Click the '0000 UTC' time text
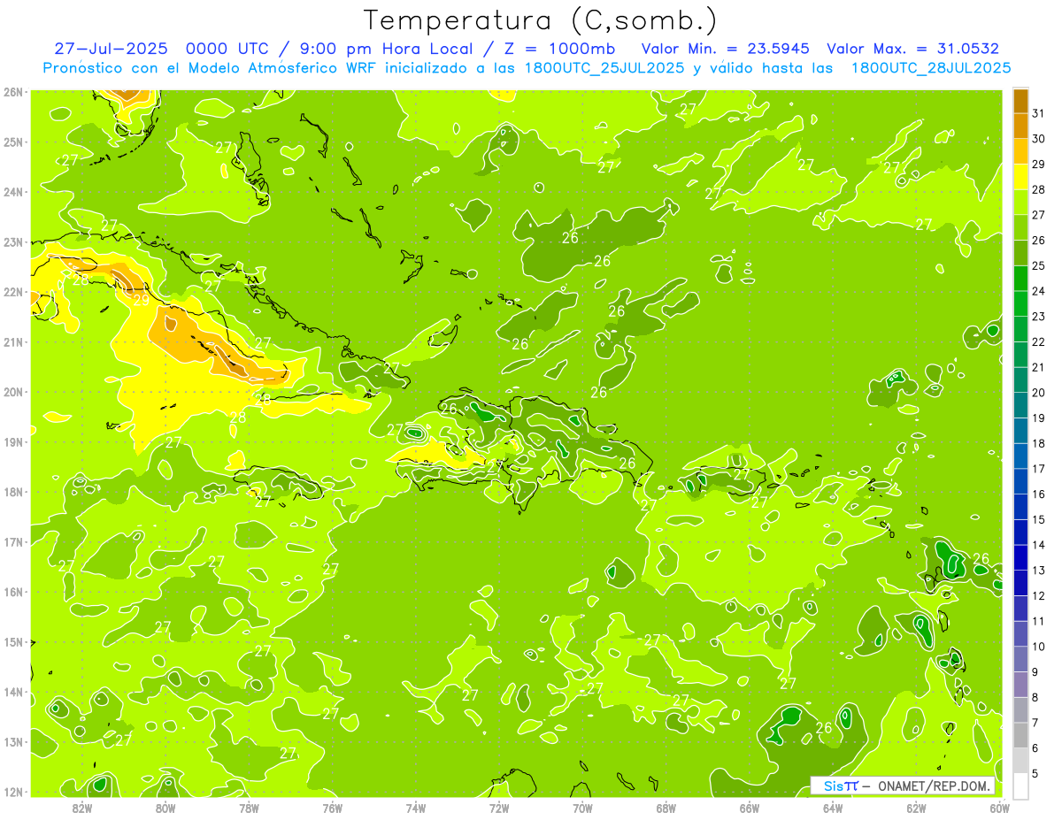This screenshot has width=1062, height=820. [x=228, y=49]
